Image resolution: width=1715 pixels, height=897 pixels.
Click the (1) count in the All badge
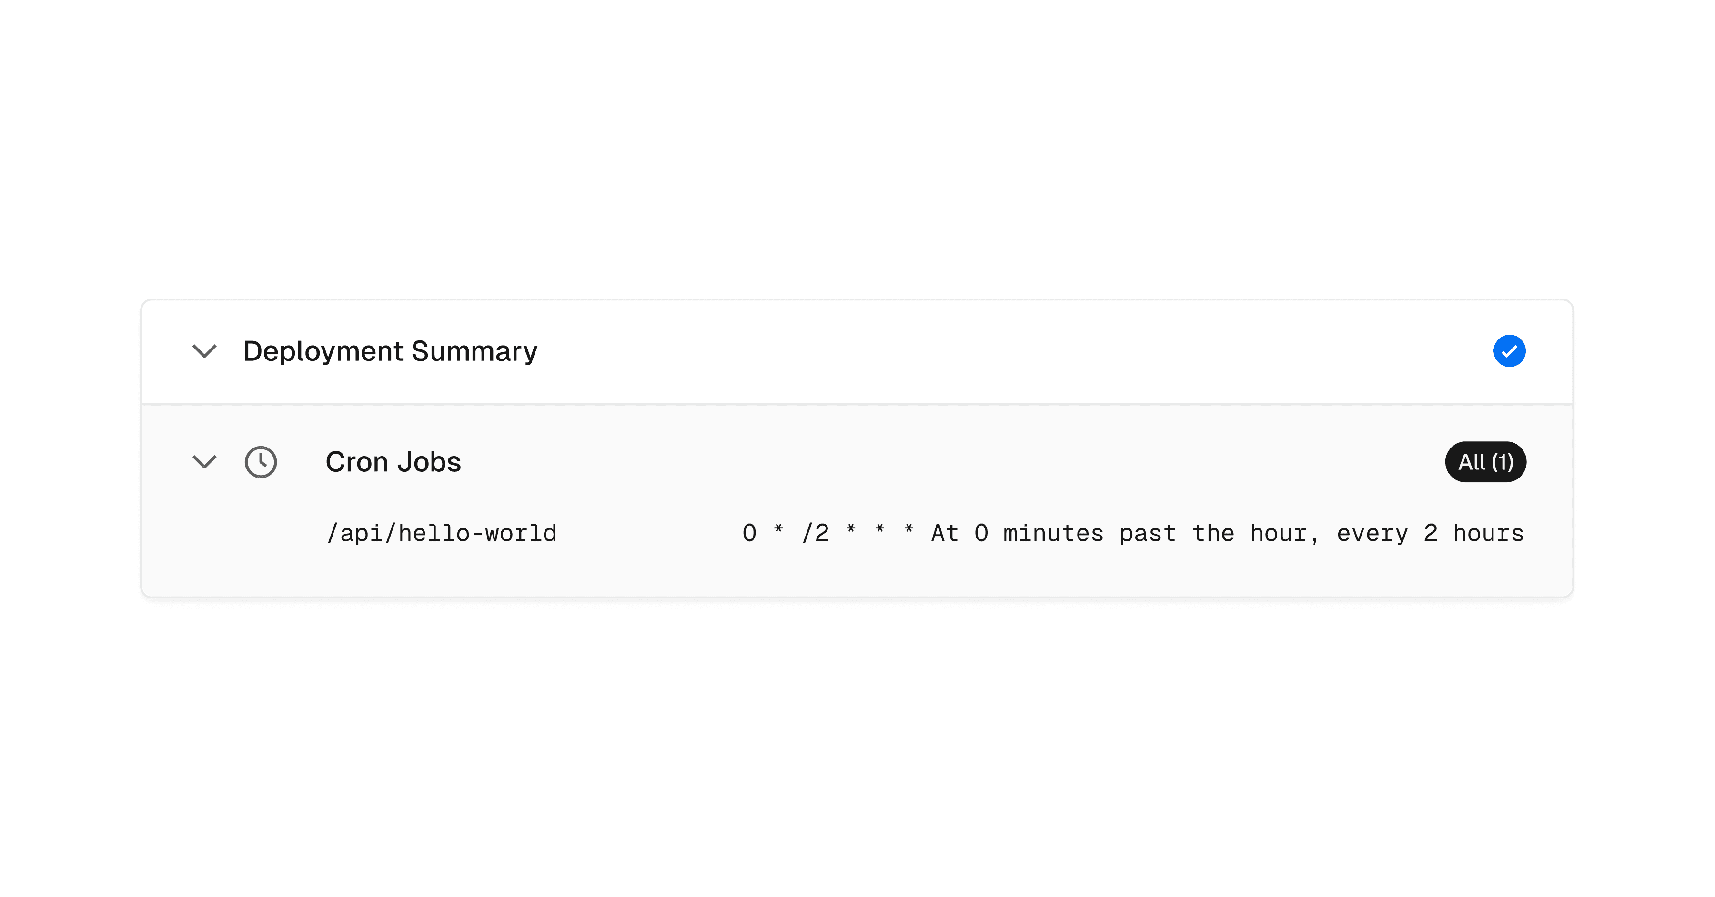click(1502, 462)
